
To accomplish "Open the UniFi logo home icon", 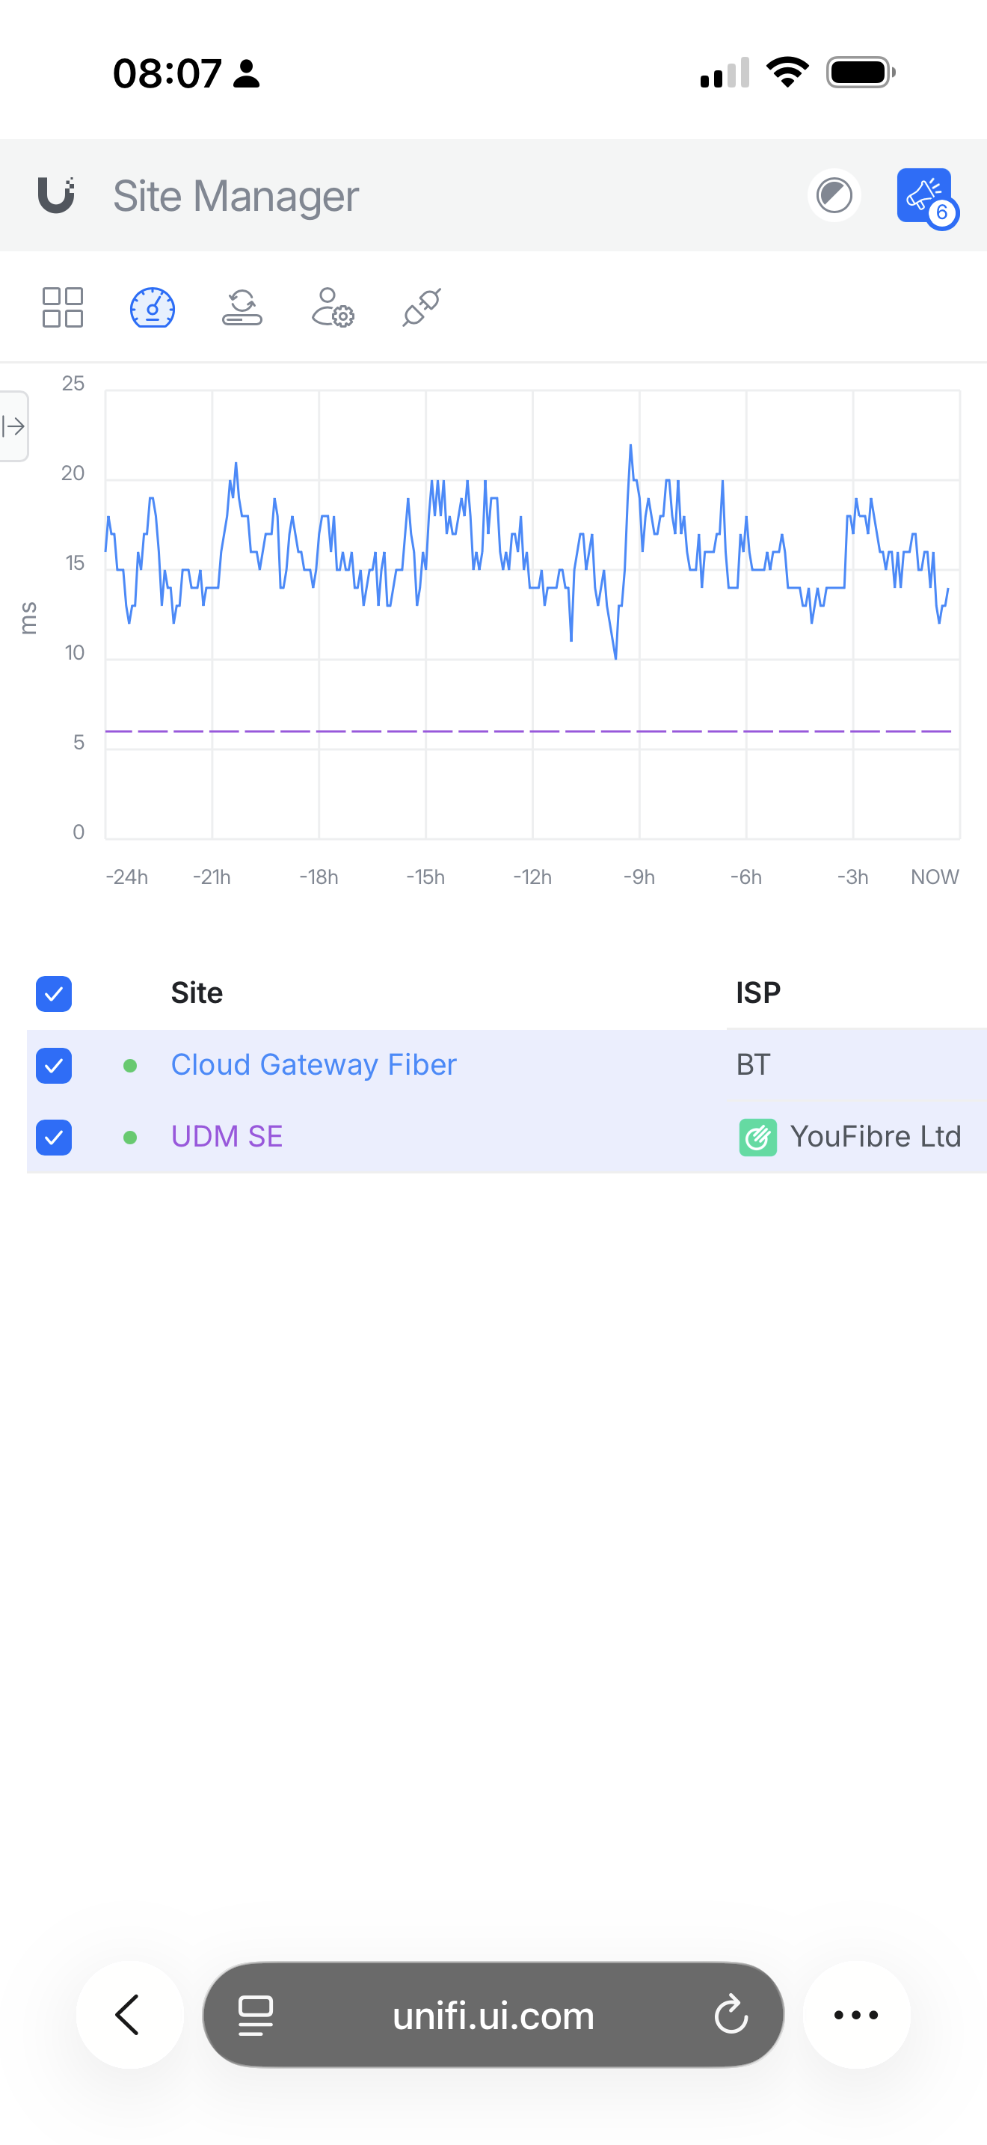I will coord(57,196).
